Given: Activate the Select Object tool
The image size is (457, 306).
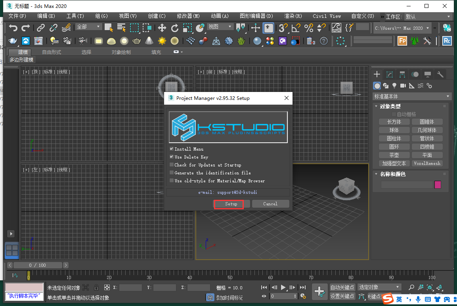Looking at the screenshot, I should click(109, 28).
